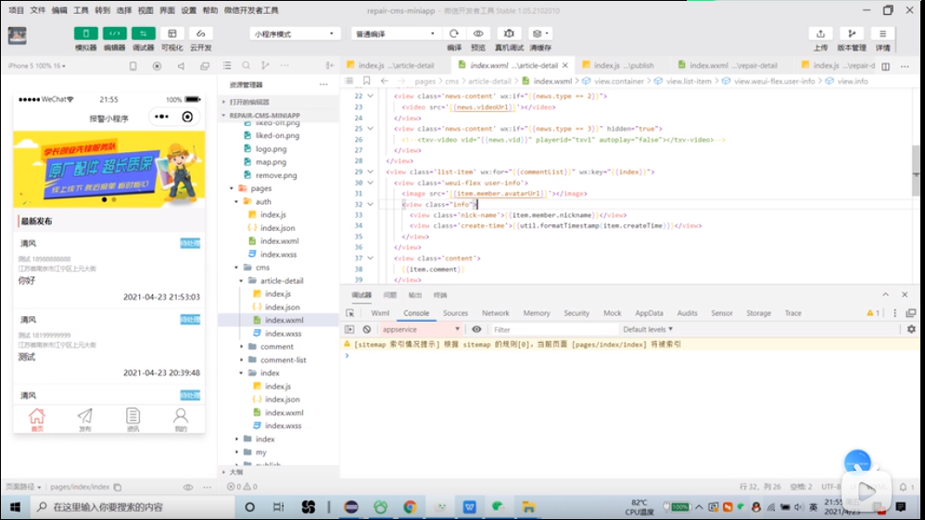
Task: Toggle the simulator panel button
Action: (x=85, y=33)
